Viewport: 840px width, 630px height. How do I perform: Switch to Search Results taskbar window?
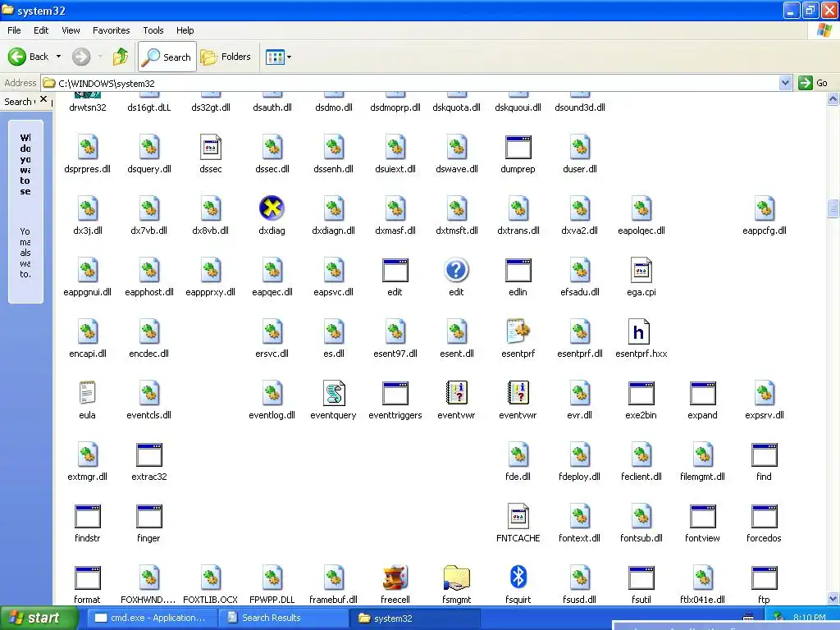(282, 618)
